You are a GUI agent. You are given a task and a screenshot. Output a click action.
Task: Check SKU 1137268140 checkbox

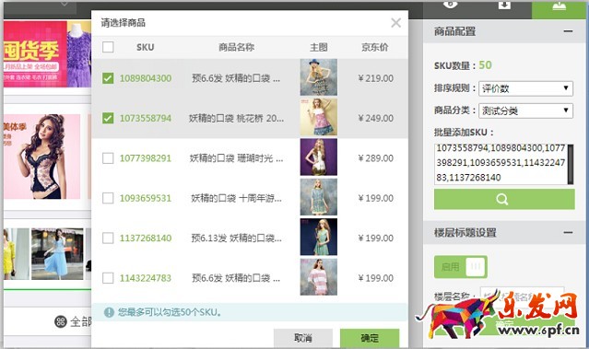[x=108, y=238]
